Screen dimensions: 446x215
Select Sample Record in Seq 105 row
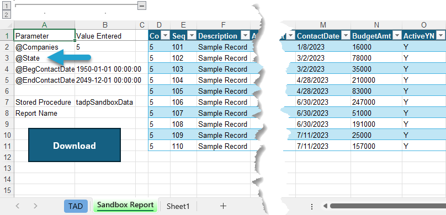pos(224,91)
